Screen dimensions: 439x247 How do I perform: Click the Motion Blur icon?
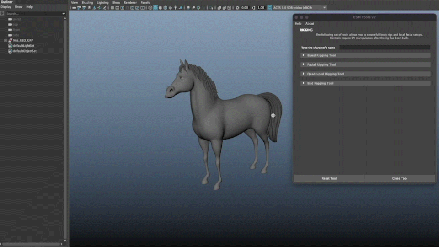coord(193,8)
